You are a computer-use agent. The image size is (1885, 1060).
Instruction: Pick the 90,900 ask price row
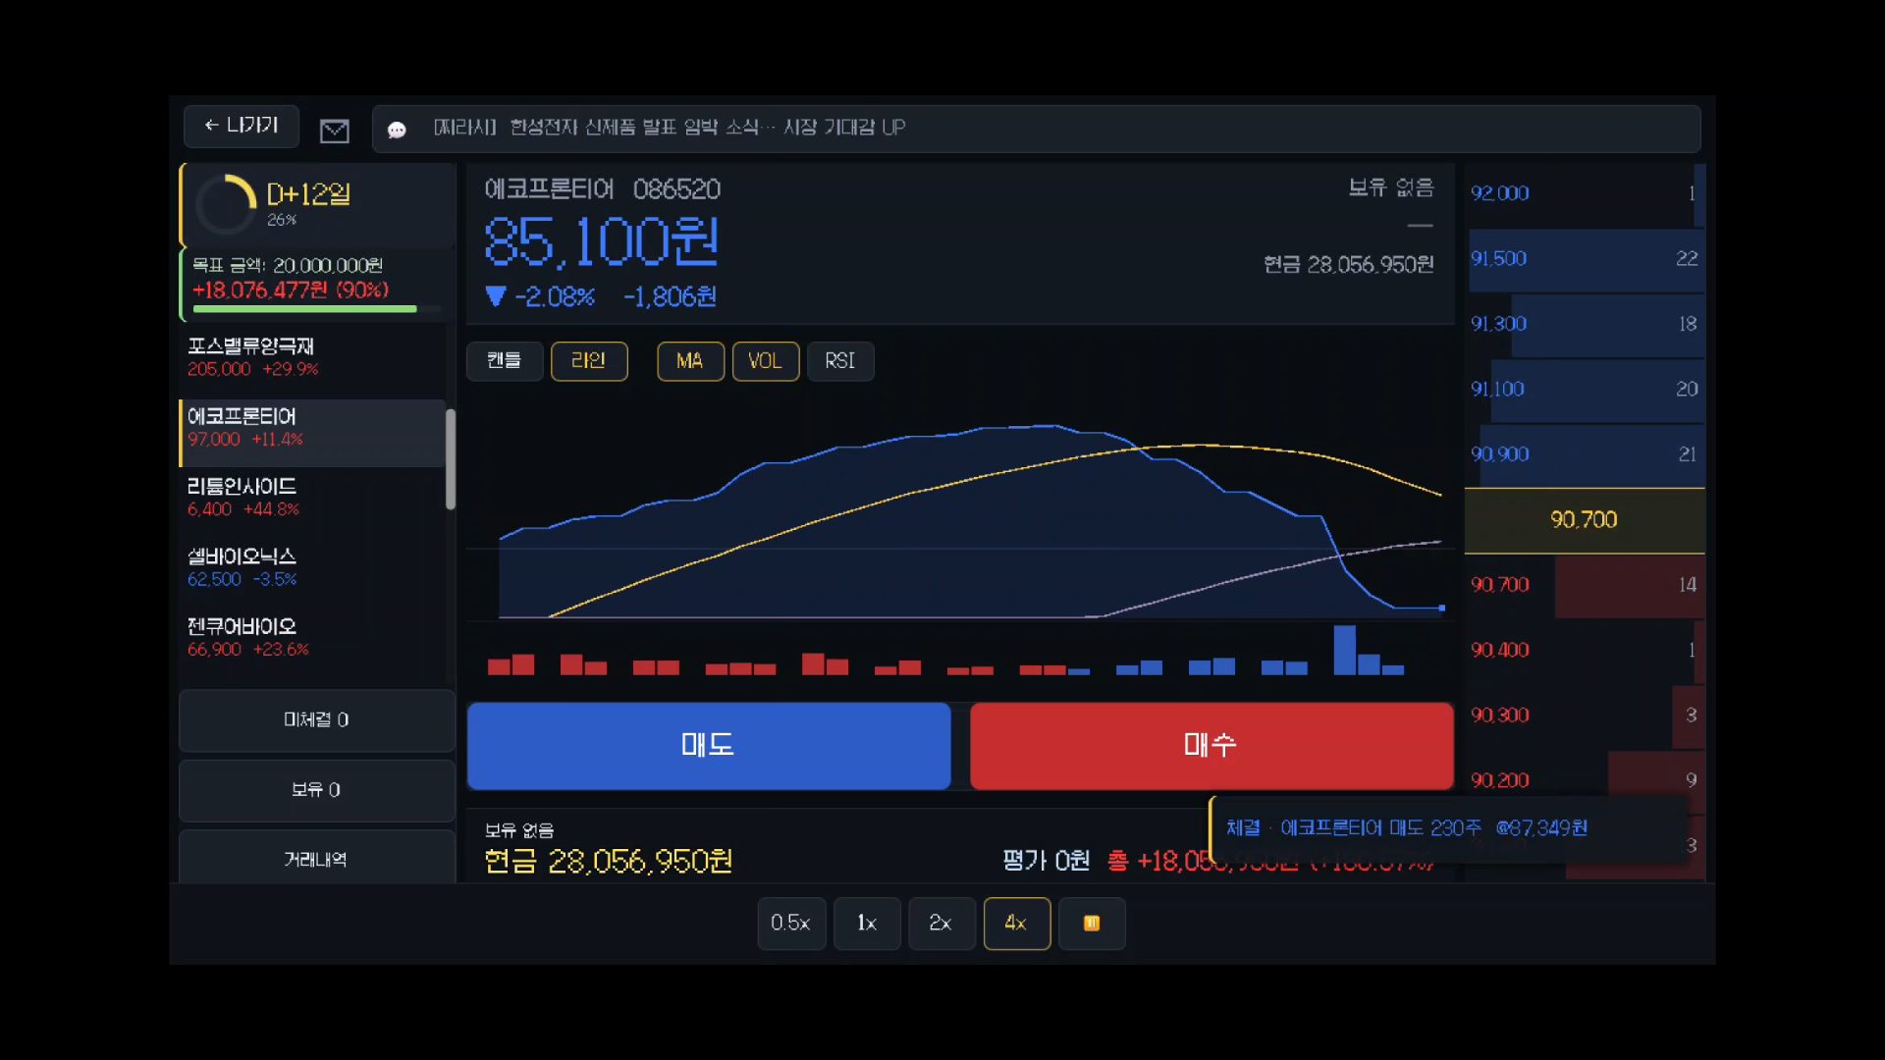(1586, 454)
